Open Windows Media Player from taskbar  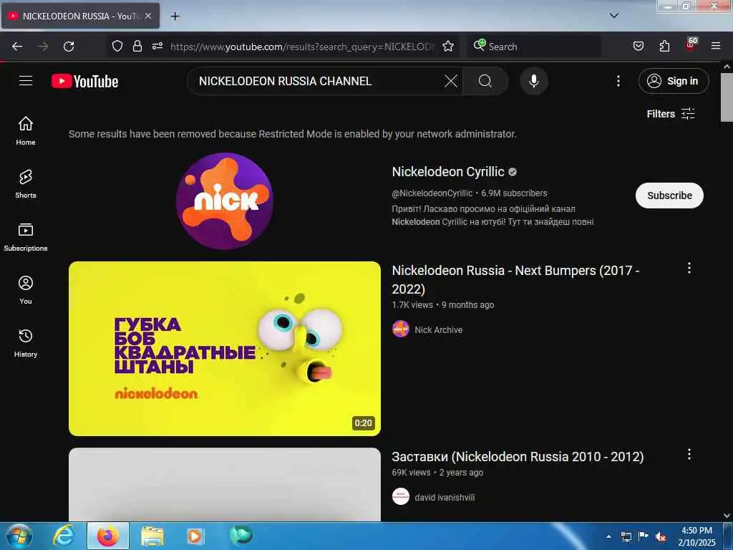(x=195, y=536)
